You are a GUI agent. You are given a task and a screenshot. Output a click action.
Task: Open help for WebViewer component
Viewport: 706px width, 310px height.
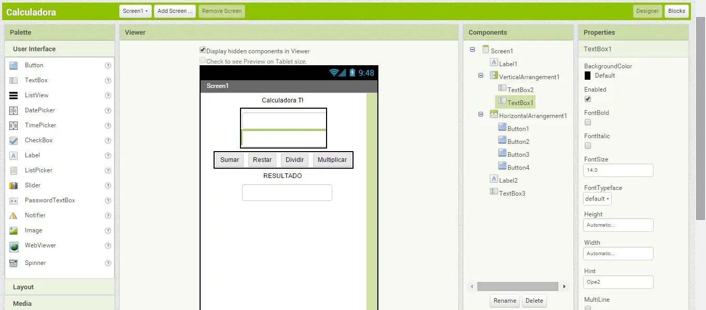[108, 246]
